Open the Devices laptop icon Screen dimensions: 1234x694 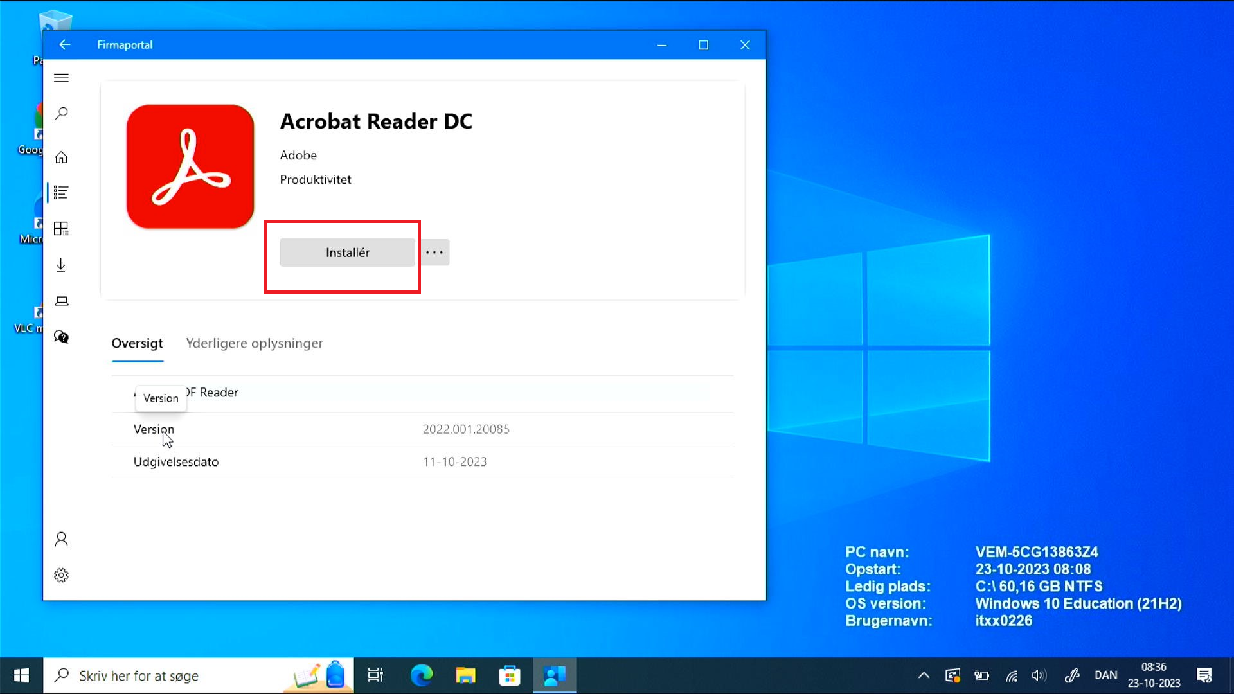pyautogui.click(x=61, y=301)
